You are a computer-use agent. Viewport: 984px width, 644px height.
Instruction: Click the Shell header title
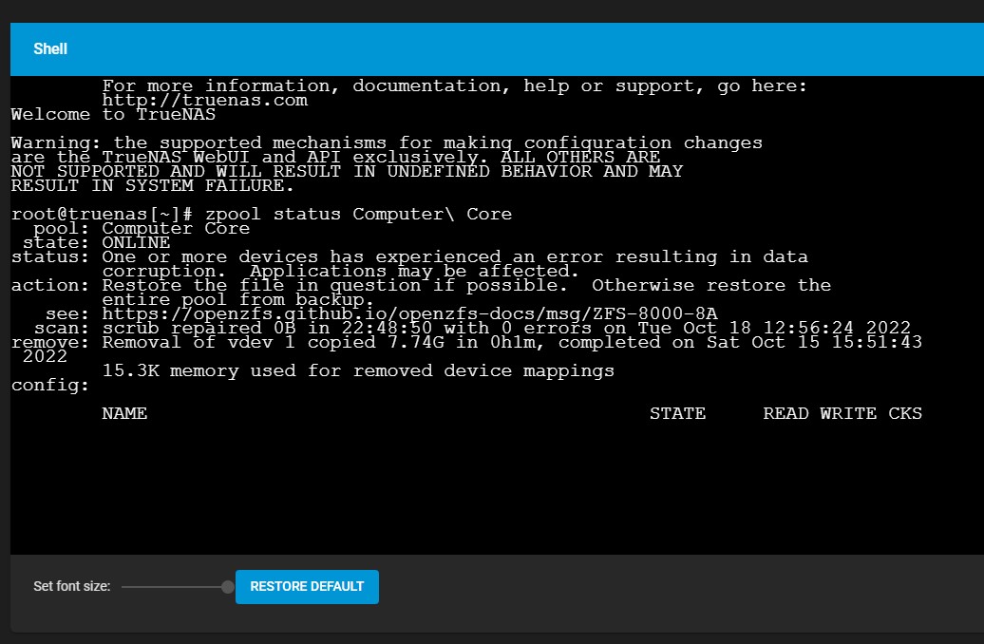point(50,49)
